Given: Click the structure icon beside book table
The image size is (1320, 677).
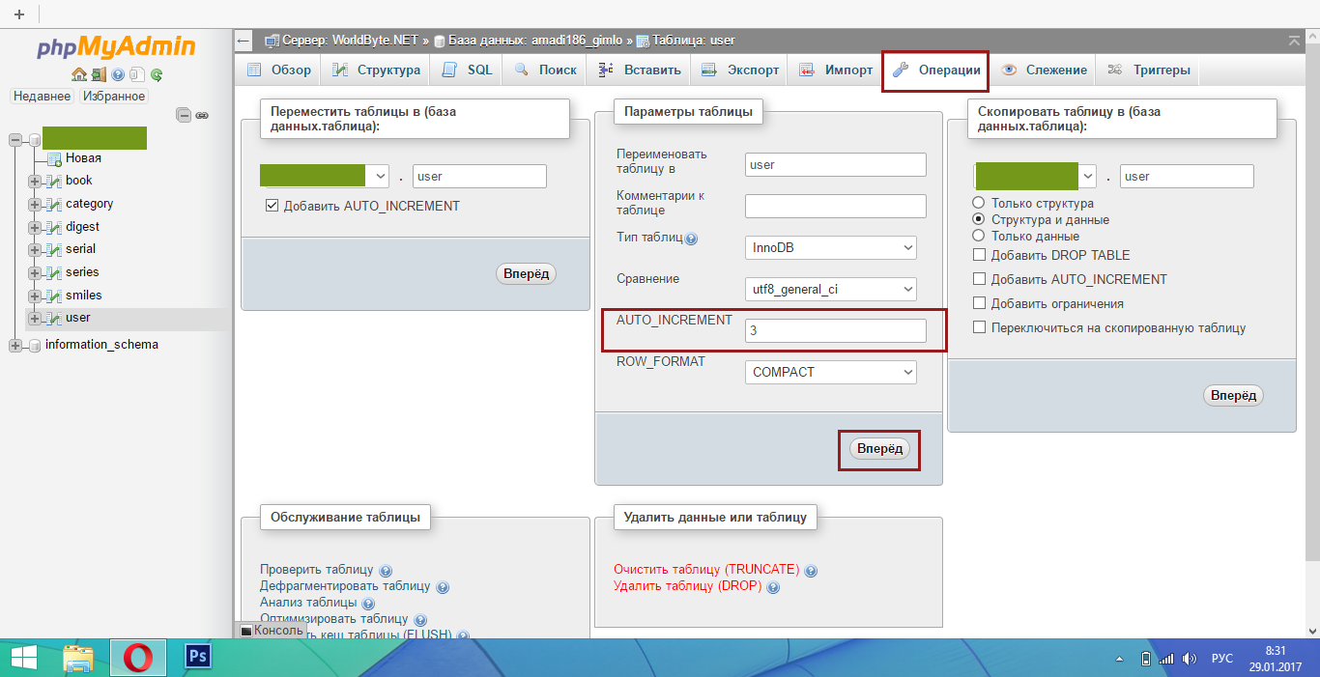Looking at the screenshot, I should [x=55, y=181].
